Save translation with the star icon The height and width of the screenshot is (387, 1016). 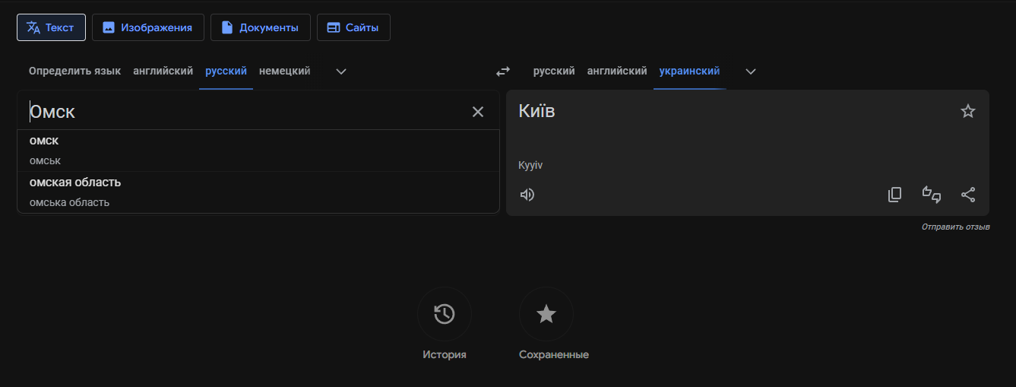coord(967,112)
